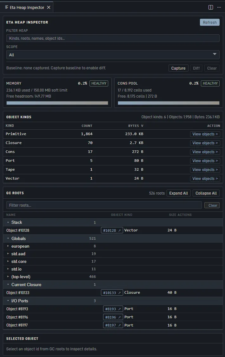
Task: Refresh the heap inspector
Action: (x=209, y=22)
